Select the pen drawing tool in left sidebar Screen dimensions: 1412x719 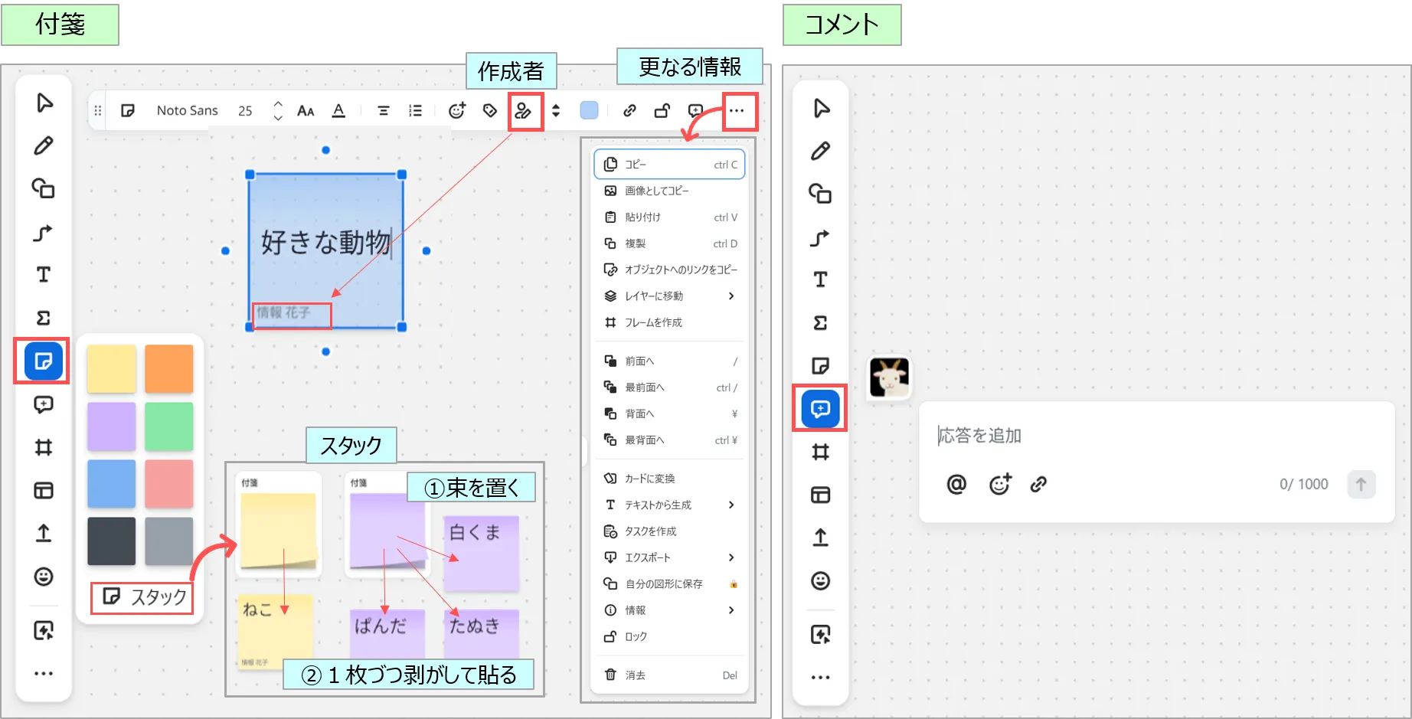coord(44,145)
